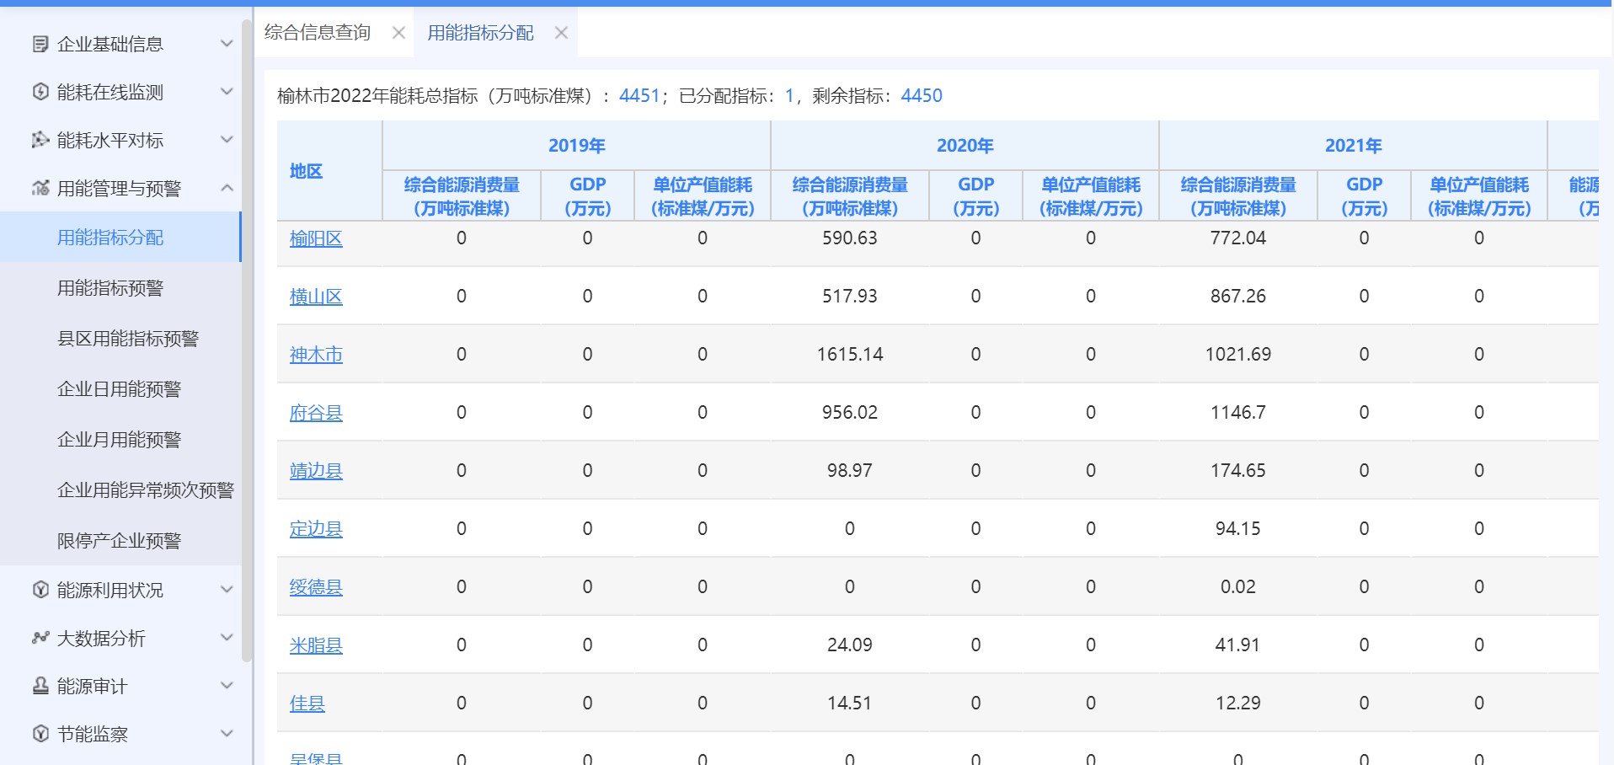
Task: Open 用能指标预警 in the sidebar
Action: point(110,288)
